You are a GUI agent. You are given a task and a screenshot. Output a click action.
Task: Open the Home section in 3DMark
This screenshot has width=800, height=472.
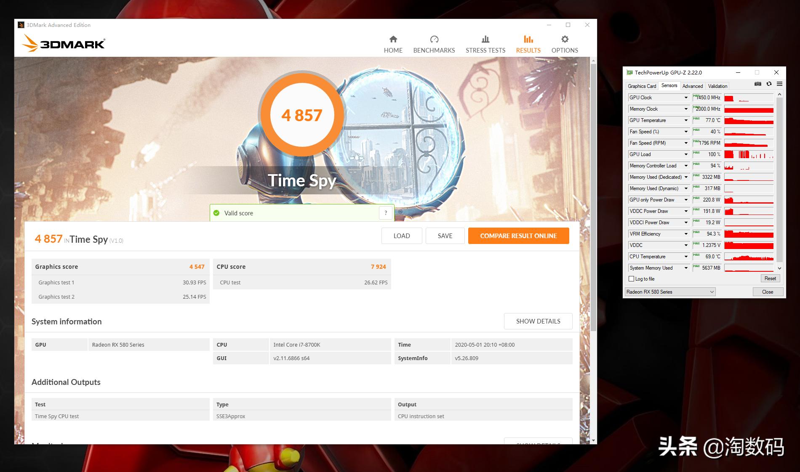click(393, 44)
